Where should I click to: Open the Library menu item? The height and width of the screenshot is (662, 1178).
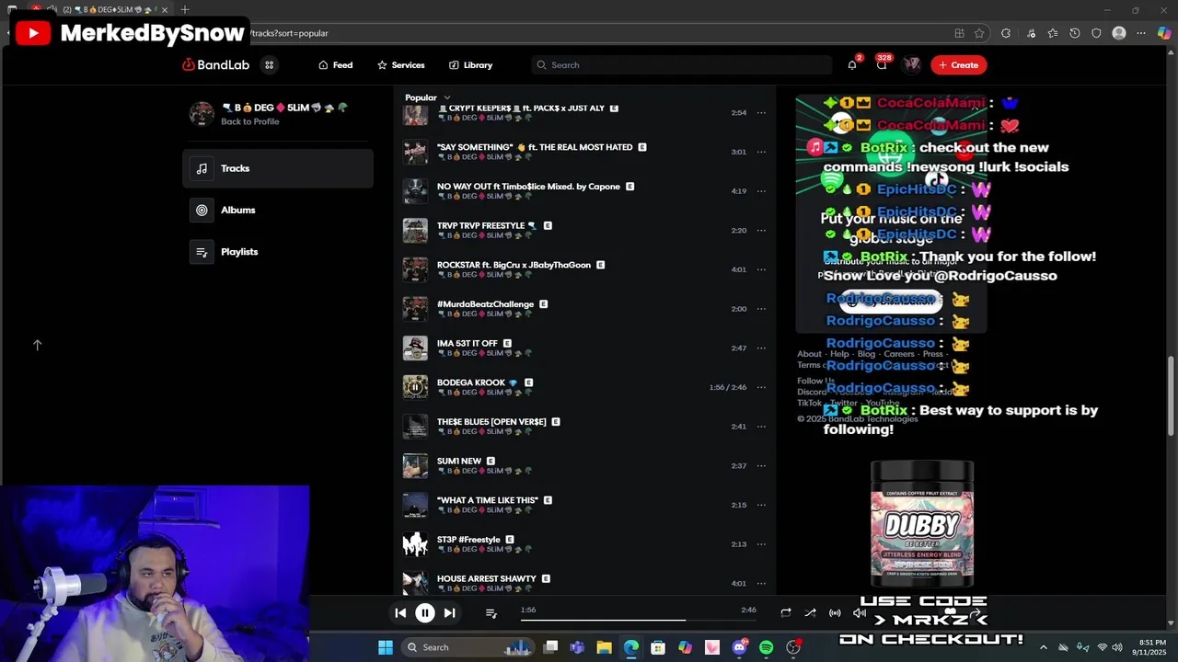tap(470, 65)
